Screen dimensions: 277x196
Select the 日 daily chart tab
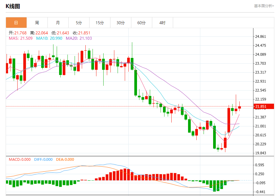click(16, 23)
